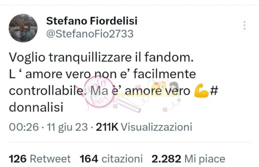Screen dimensions: 259x167
Task: Click the word 'controllabile' in the tweet text
Action: [x=46, y=90]
